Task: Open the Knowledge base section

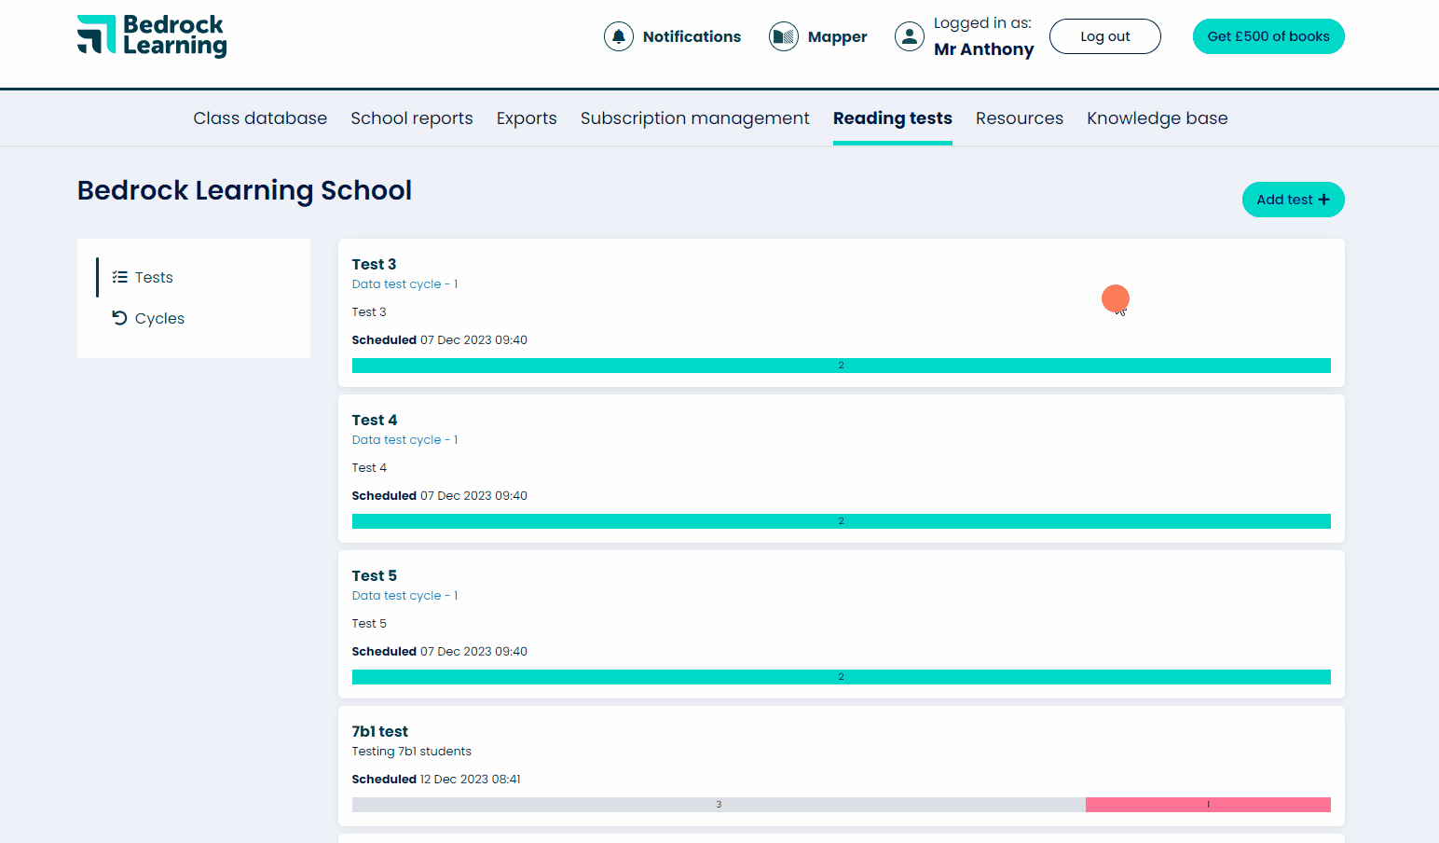Action: (1157, 117)
